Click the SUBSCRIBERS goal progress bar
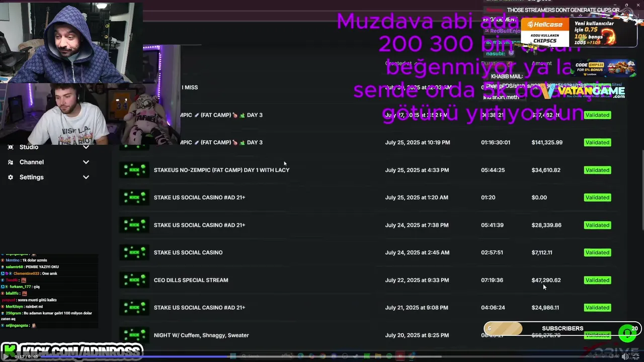Image resolution: width=644 pixels, height=362 pixels. tap(562, 329)
